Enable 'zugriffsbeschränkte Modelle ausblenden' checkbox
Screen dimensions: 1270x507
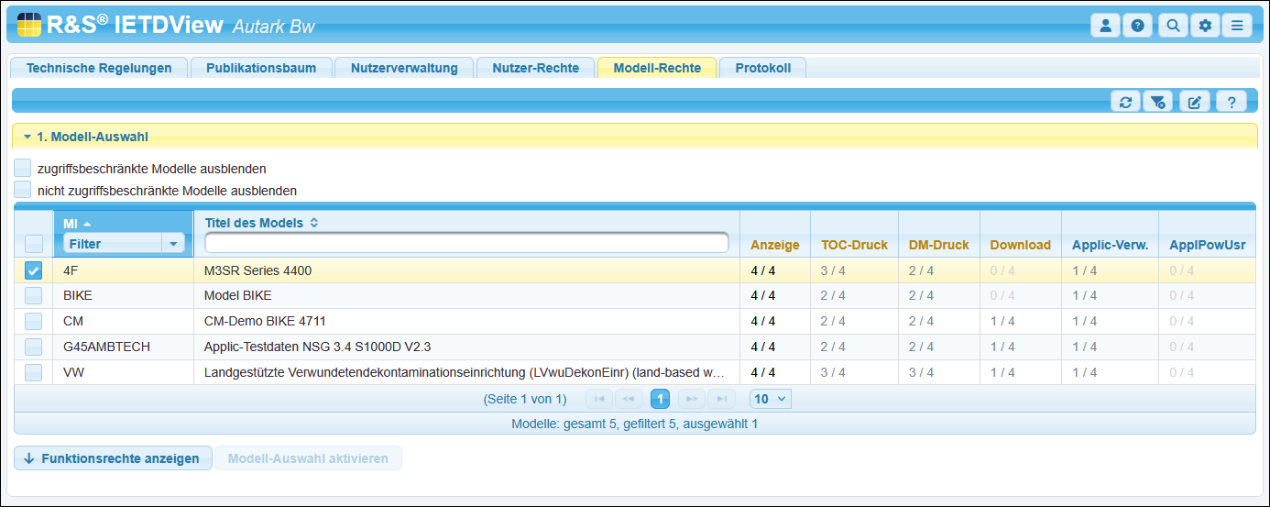point(23,168)
